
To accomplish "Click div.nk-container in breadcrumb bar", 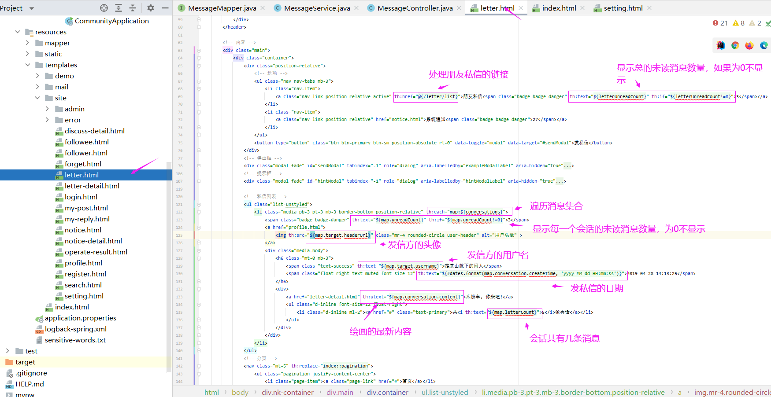I will (x=287, y=392).
